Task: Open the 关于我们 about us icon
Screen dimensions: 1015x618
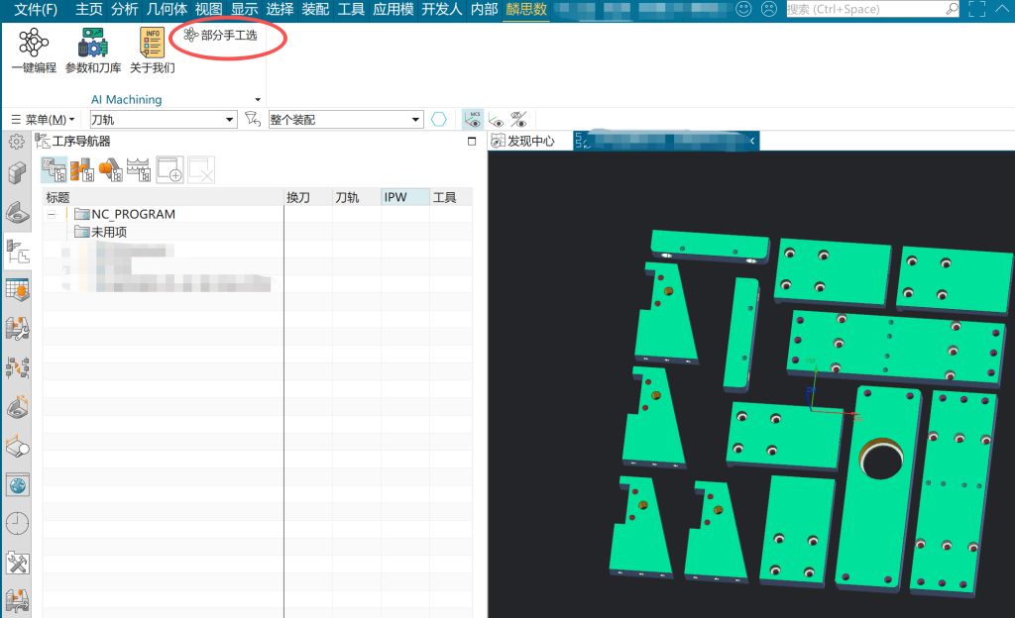Action: pos(152,50)
